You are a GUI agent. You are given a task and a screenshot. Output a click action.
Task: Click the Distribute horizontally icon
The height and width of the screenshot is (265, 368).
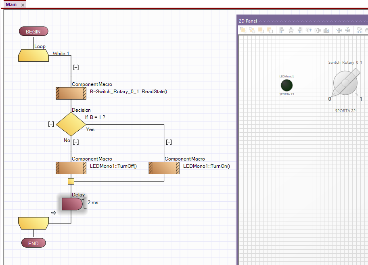[x=339, y=30]
